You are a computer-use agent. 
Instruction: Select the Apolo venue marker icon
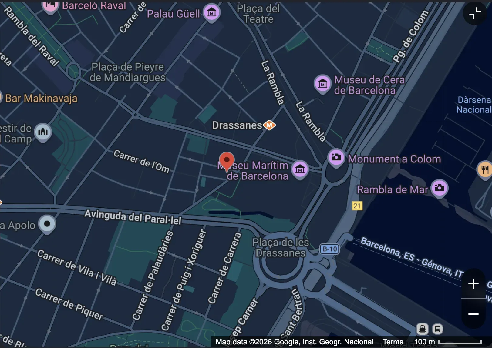point(47,224)
